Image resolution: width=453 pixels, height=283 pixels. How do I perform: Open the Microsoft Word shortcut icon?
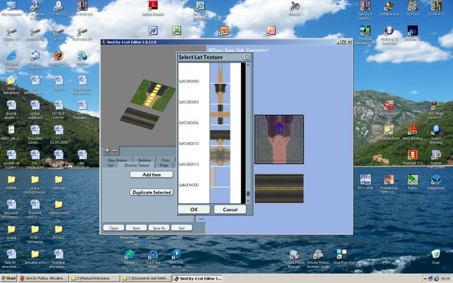tap(153, 31)
